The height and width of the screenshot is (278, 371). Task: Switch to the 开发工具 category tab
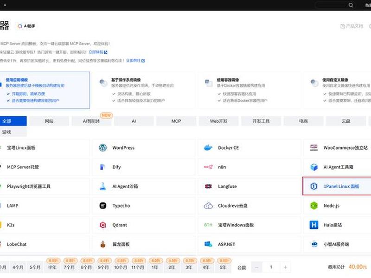[x=261, y=121]
